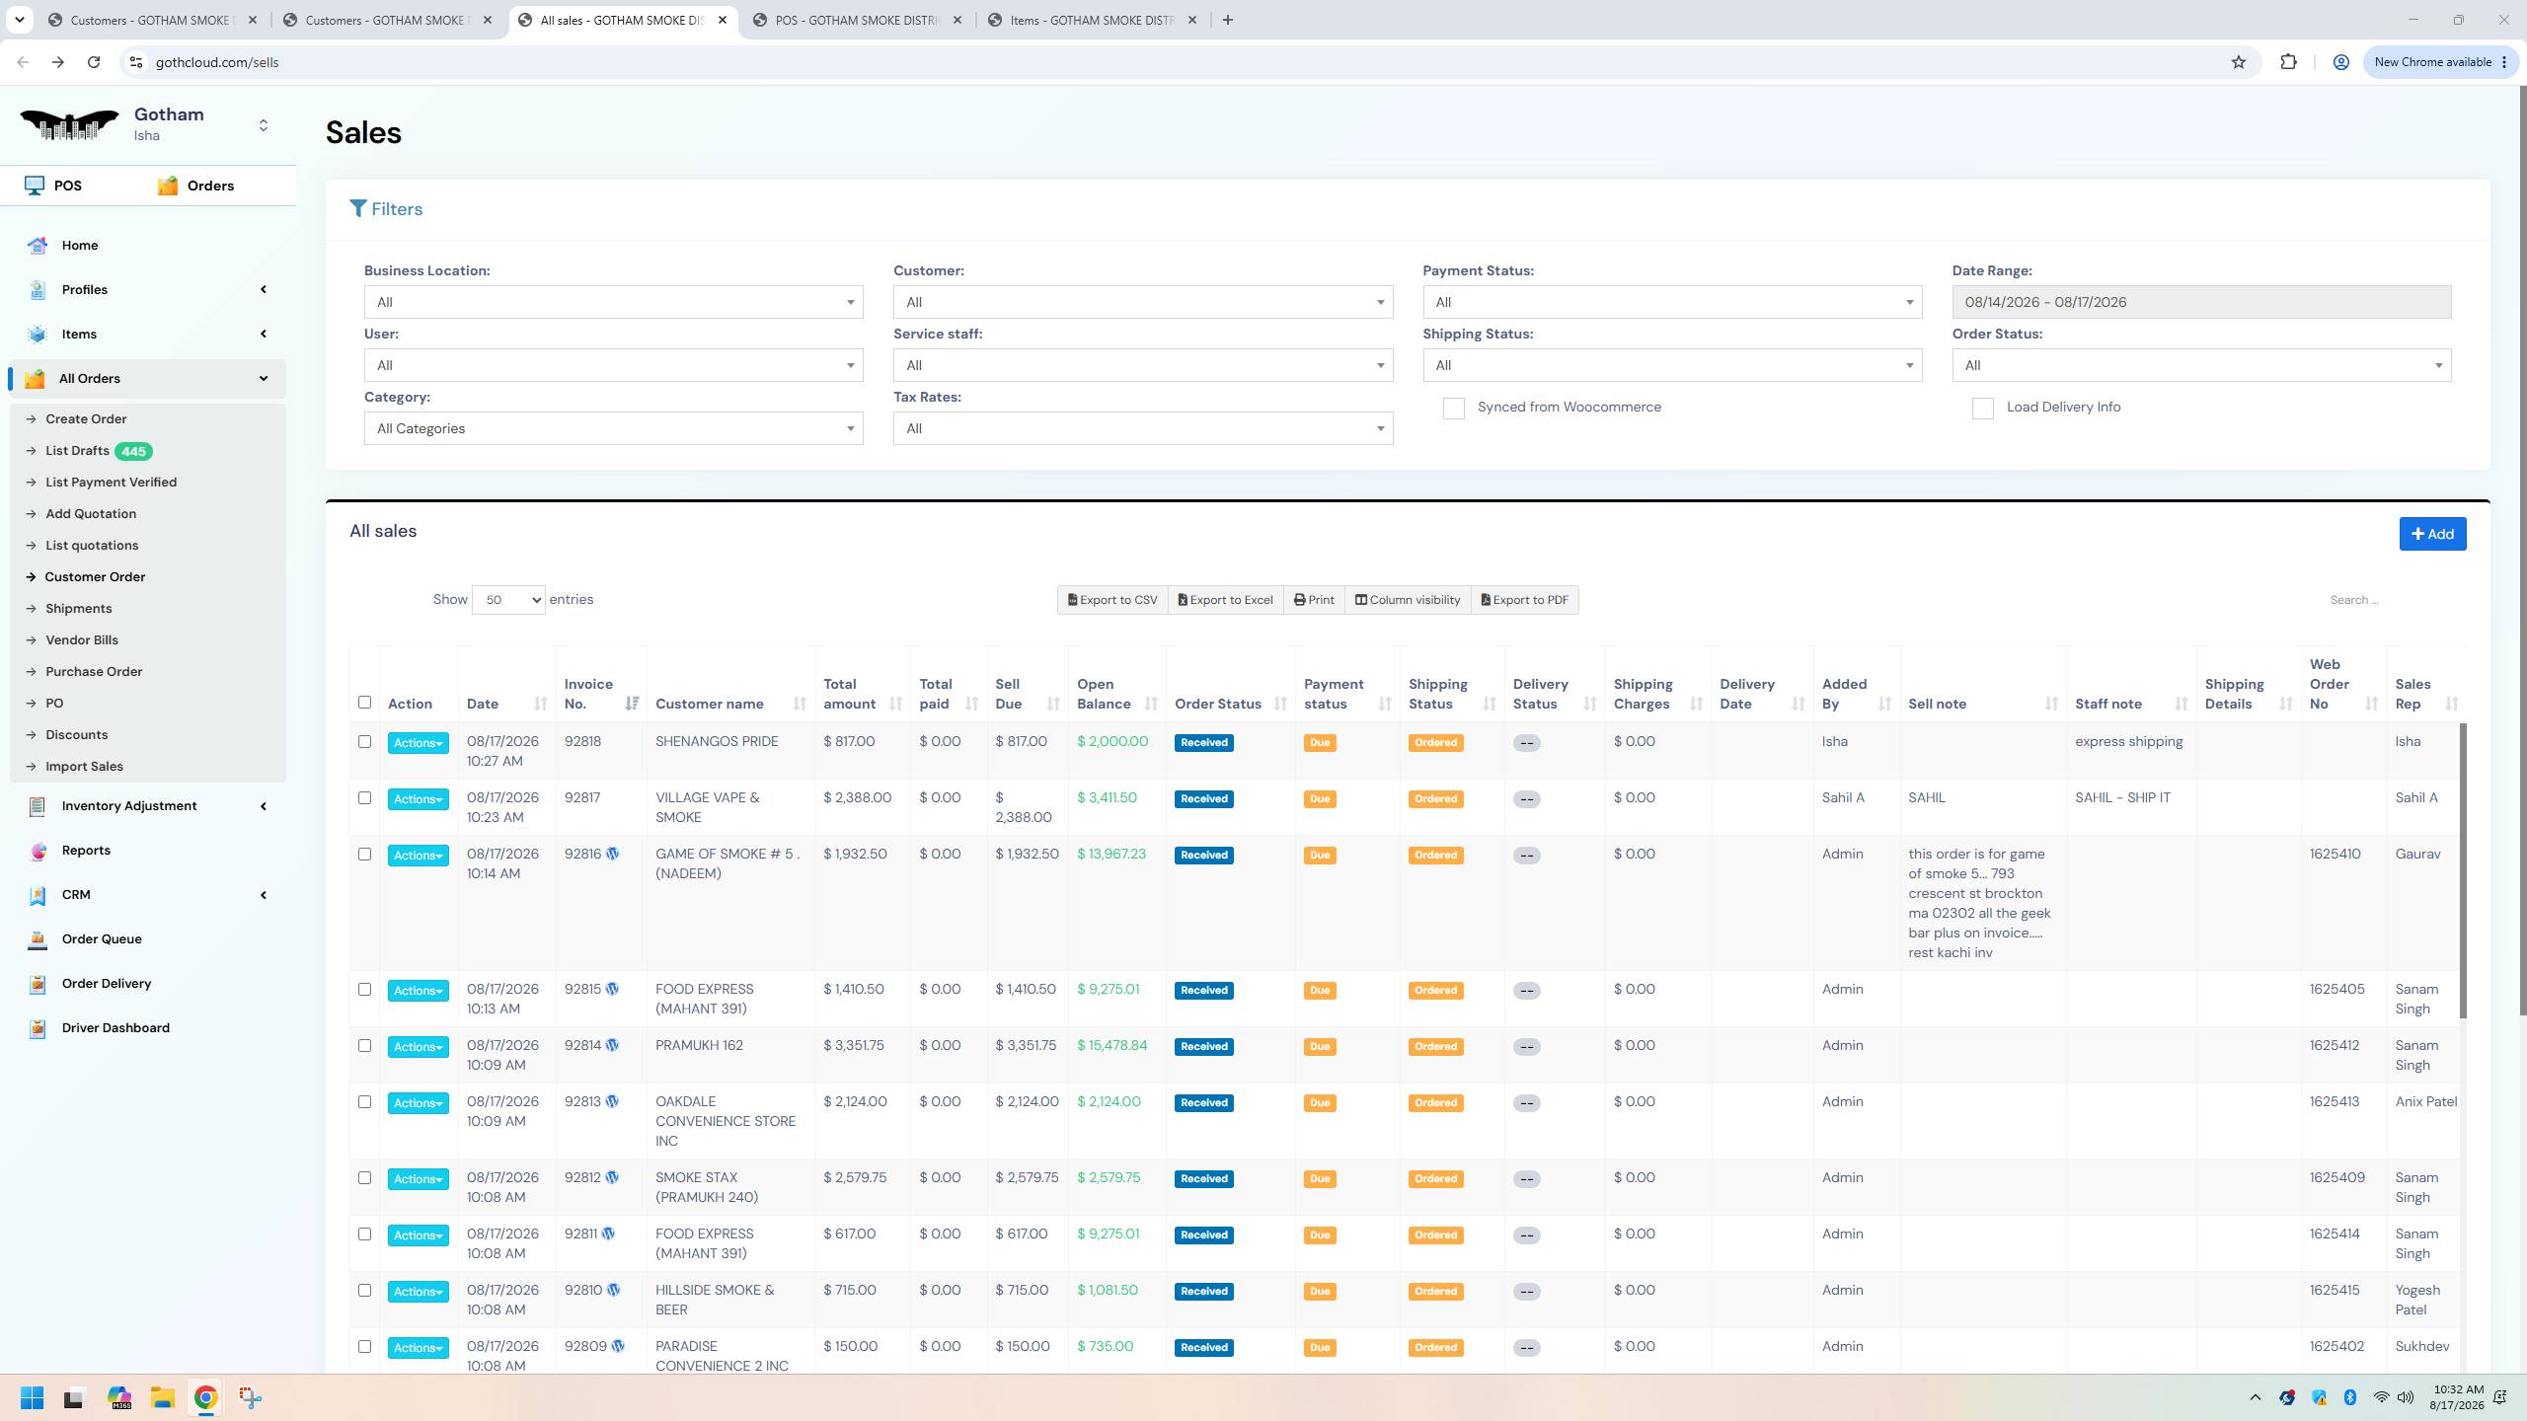Open the Reports sidebar icon
2527x1421 pixels.
[38, 851]
